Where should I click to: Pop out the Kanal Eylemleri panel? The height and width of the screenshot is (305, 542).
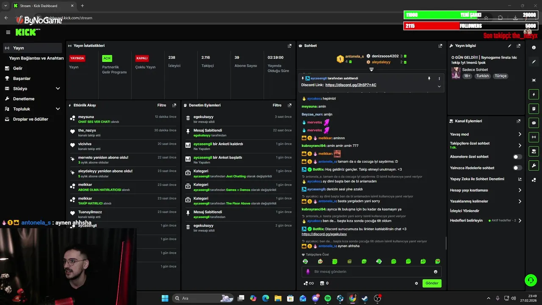518,121
